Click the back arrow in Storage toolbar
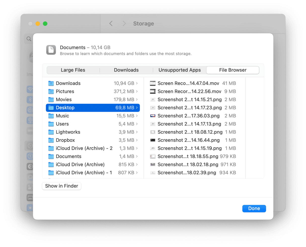 [111, 24]
